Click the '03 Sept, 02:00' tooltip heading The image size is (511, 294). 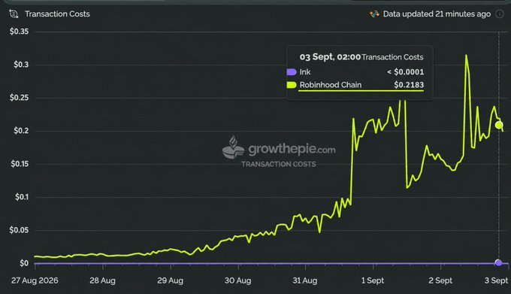[x=330, y=57]
